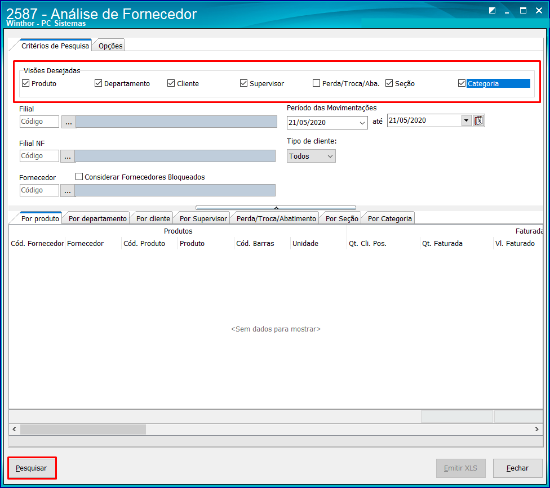This screenshot has height=488, width=550.
Task: Toggle the Seção view checkbox
Action: pyautogui.click(x=389, y=83)
